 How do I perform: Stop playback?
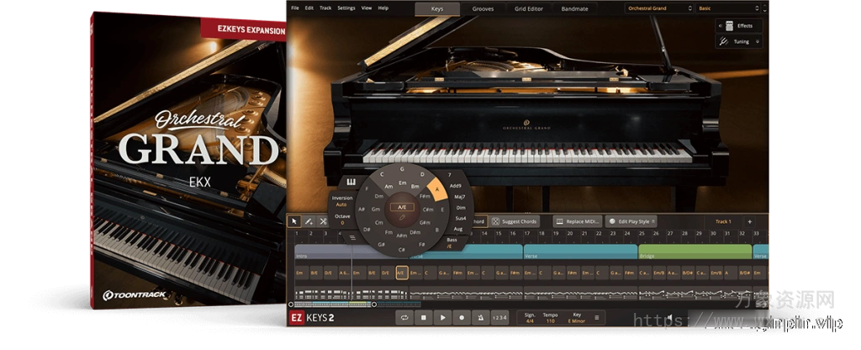(x=424, y=317)
